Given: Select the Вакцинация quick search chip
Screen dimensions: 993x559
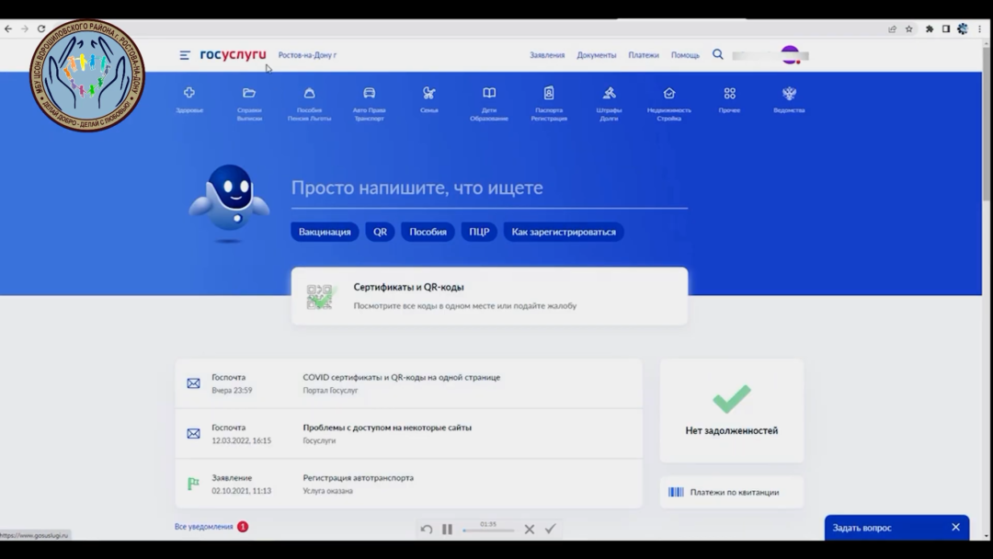Looking at the screenshot, I should click(x=325, y=232).
